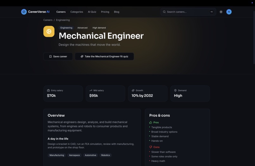Open the CareerVerse AI home link

35,12
